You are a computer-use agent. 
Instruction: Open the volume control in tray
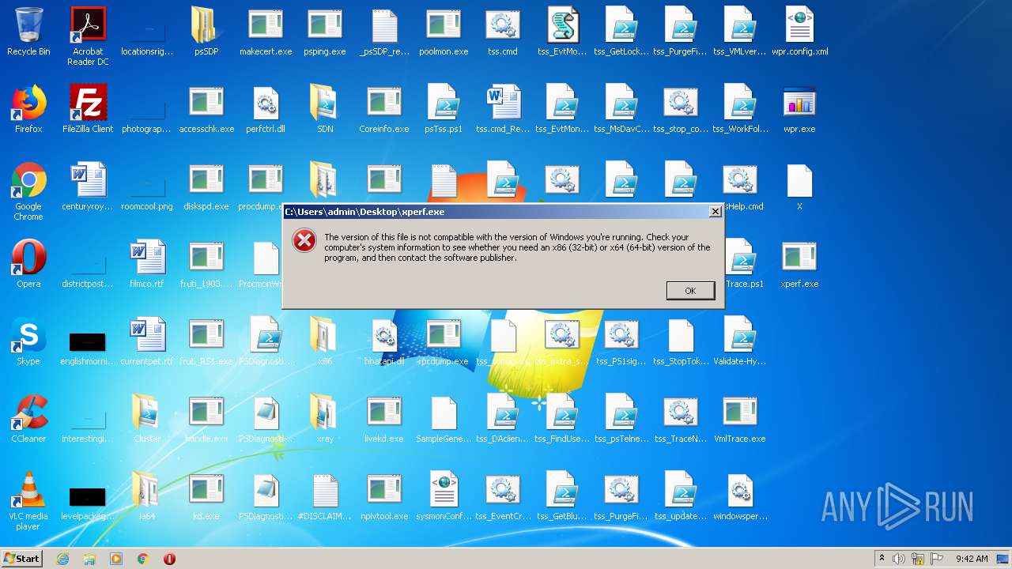click(899, 559)
